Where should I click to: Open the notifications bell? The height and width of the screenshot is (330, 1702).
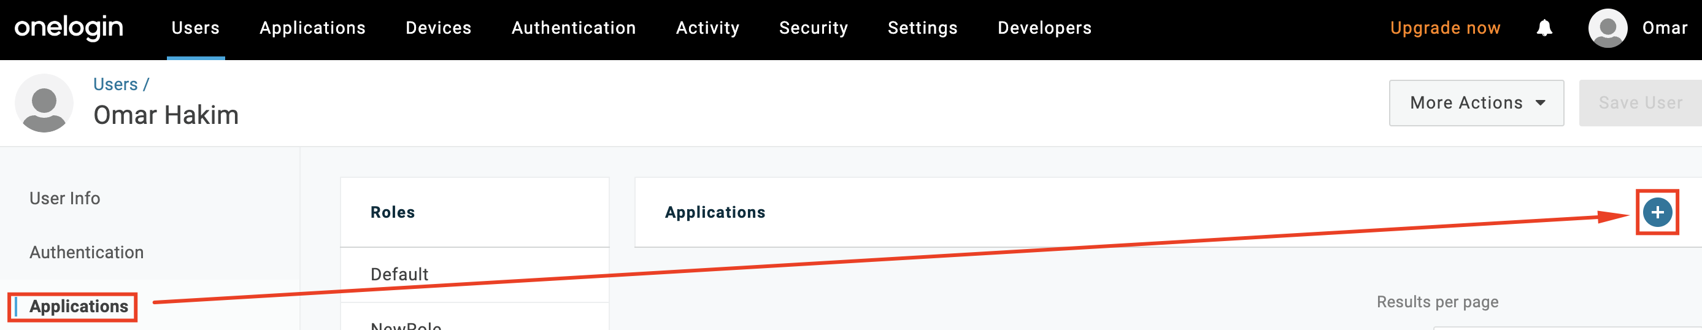click(x=1544, y=28)
